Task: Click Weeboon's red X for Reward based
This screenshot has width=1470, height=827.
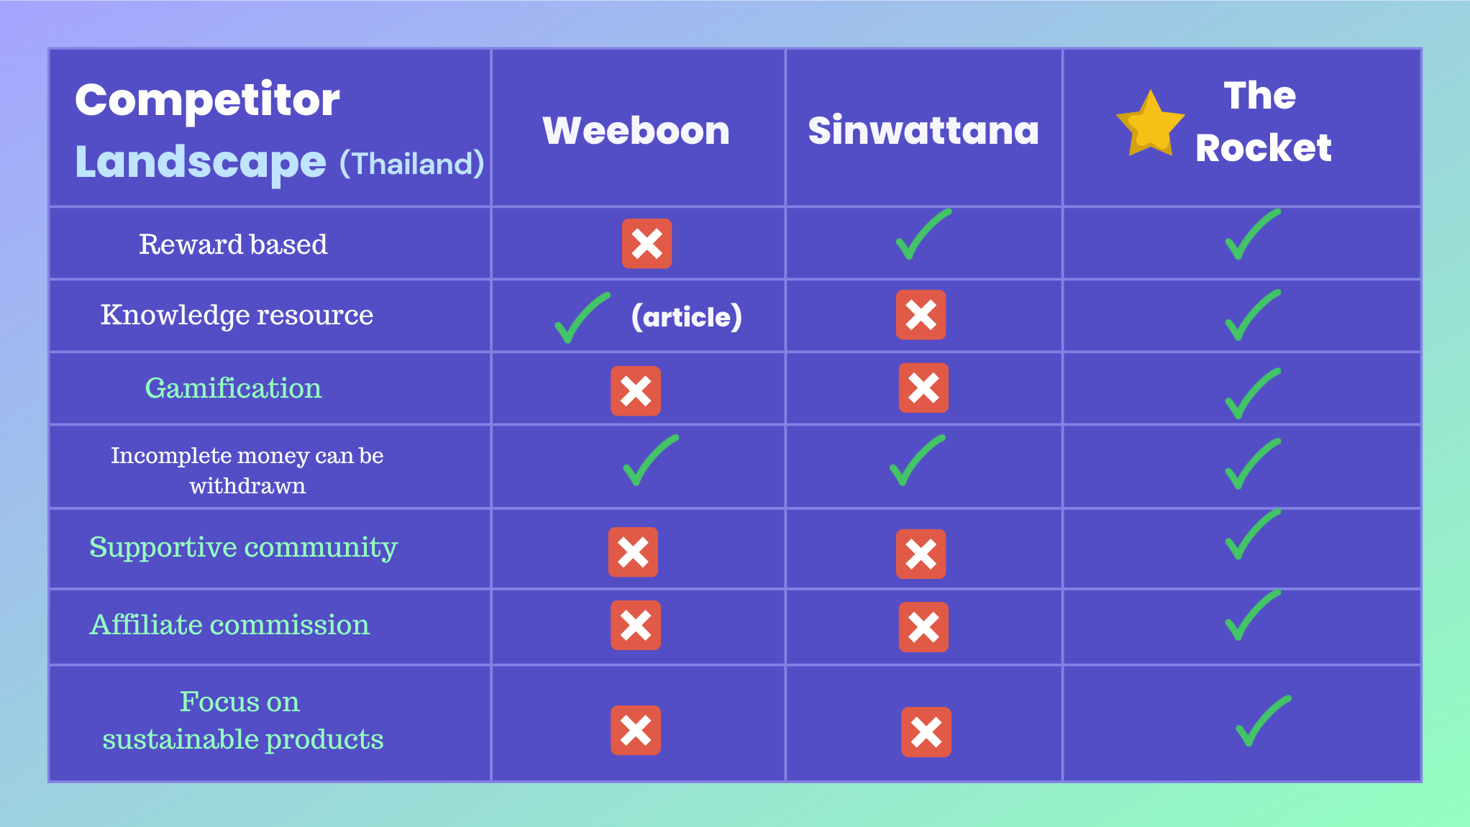Action: 647,244
